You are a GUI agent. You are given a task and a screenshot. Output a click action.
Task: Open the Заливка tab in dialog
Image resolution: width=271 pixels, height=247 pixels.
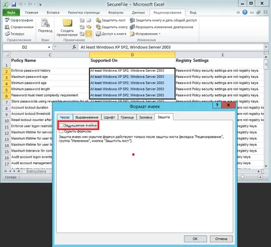[x=145, y=117]
